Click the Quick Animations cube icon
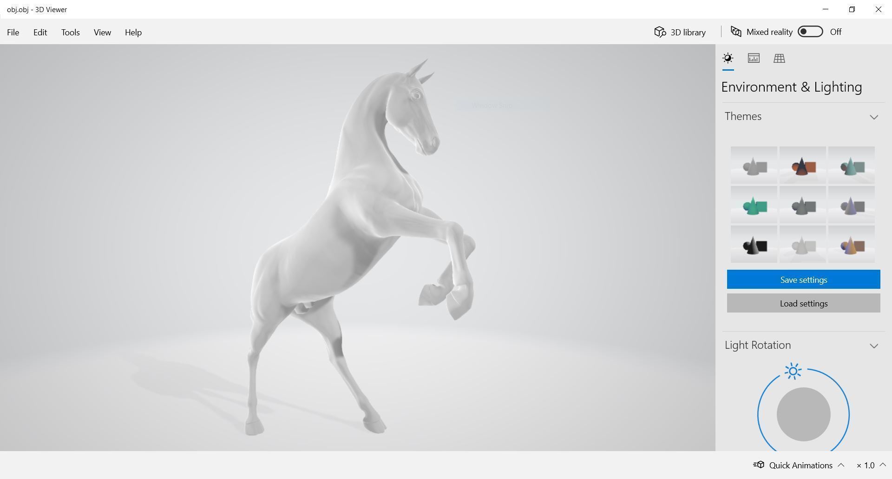 coord(759,465)
